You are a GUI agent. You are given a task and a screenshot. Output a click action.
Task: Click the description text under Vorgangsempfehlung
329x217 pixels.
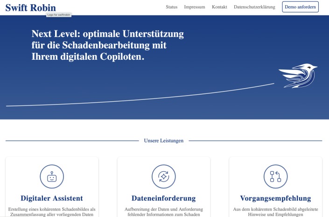(275, 211)
